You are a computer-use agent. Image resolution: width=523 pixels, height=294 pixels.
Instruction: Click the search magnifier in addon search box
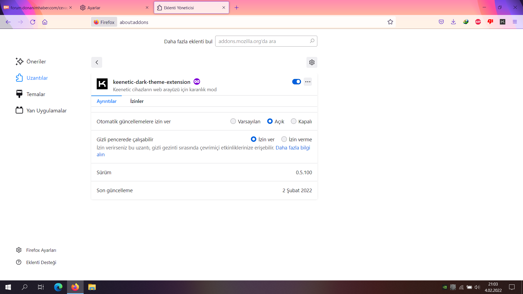tap(312, 41)
